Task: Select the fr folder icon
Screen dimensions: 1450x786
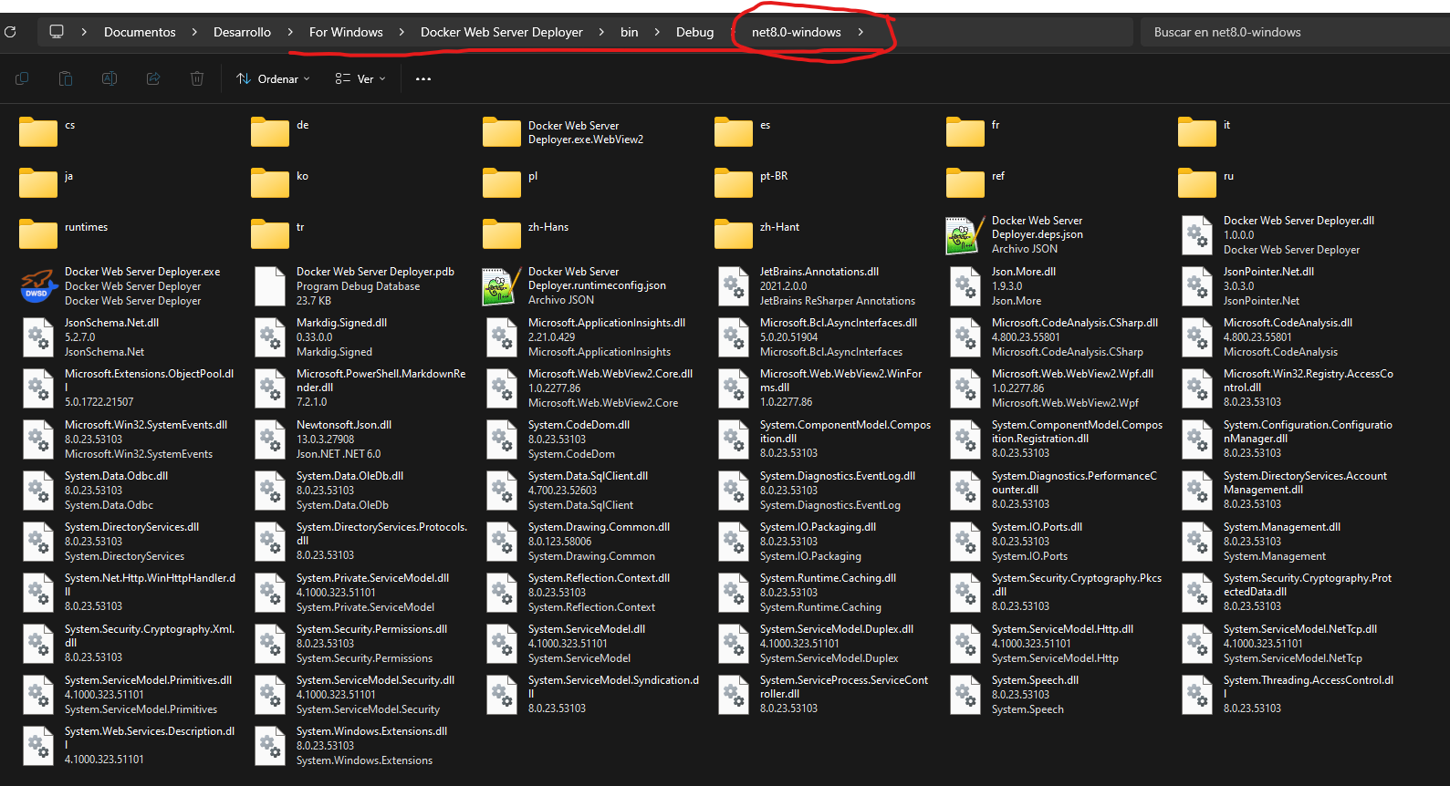Action: click(965, 132)
